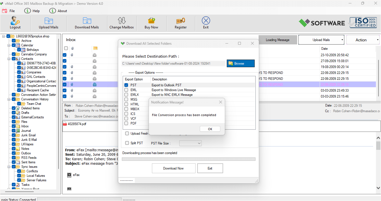The height and width of the screenshot is (201, 381).
Task: Select the Junk Email folder
Action: 28,135
